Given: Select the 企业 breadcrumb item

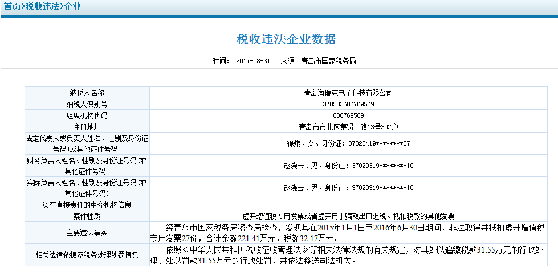Looking at the screenshot, I should click(72, 7).
